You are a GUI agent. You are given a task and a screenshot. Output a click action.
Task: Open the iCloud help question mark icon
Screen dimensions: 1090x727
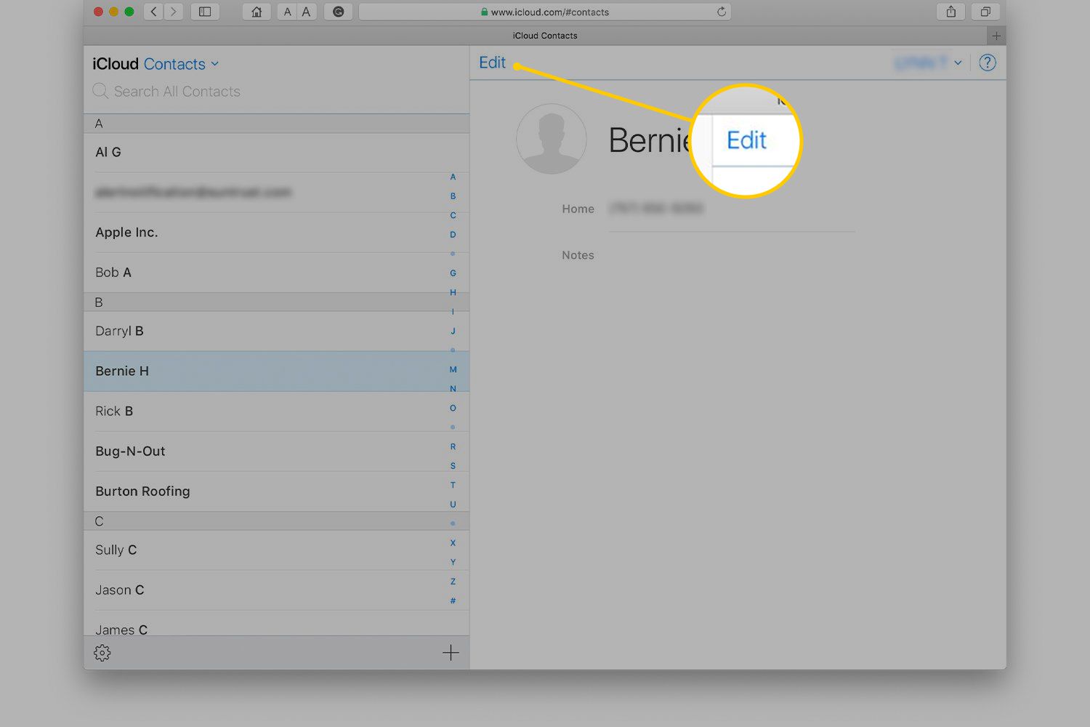(x=987, y=63)
